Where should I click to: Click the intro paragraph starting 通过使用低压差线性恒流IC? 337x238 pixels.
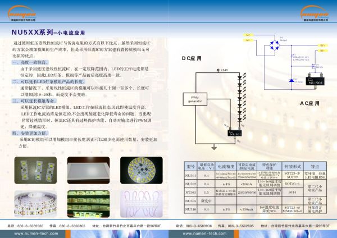81,49
